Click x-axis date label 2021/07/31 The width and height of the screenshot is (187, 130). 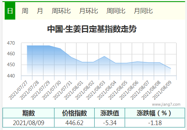click(x=62, y=90)
